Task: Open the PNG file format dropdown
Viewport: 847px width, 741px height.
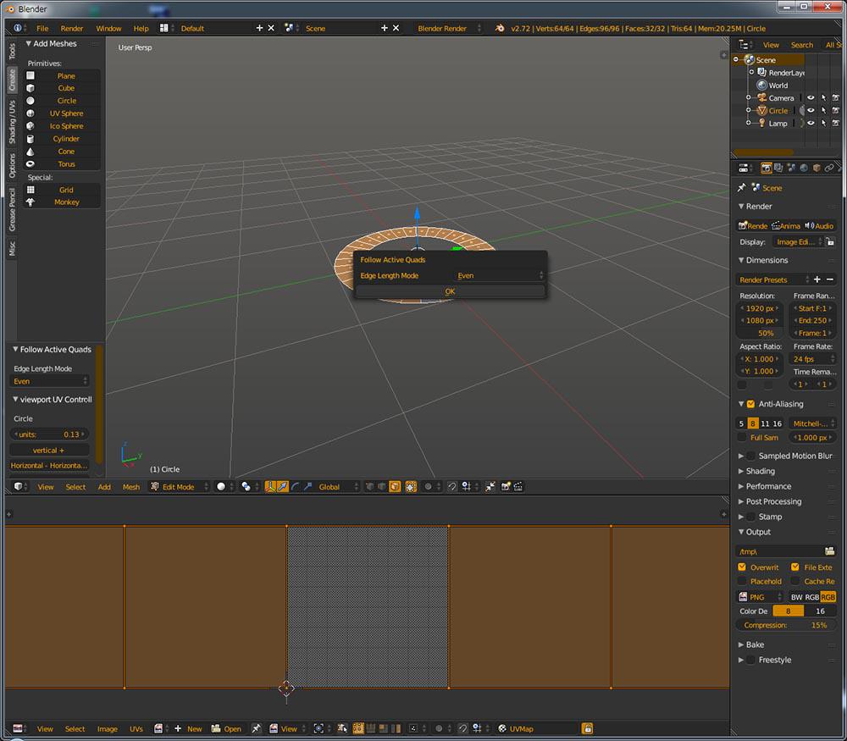Action: [x=760, y=597]
